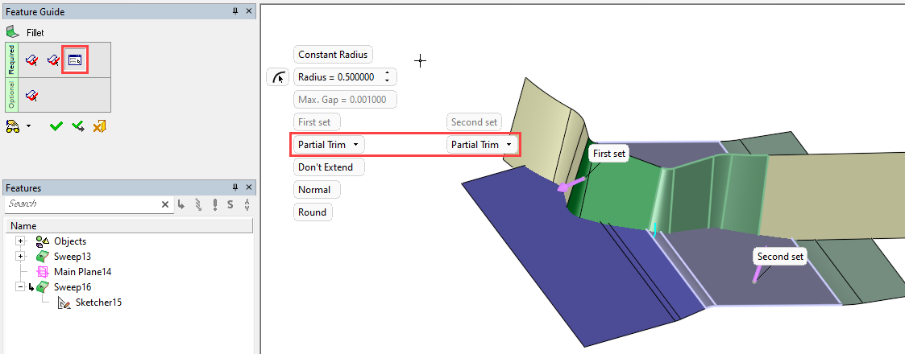Image resolution: width=905 pixels, height=354 pixels.
Task: Click the Round option button
Action: click(312, 212)
